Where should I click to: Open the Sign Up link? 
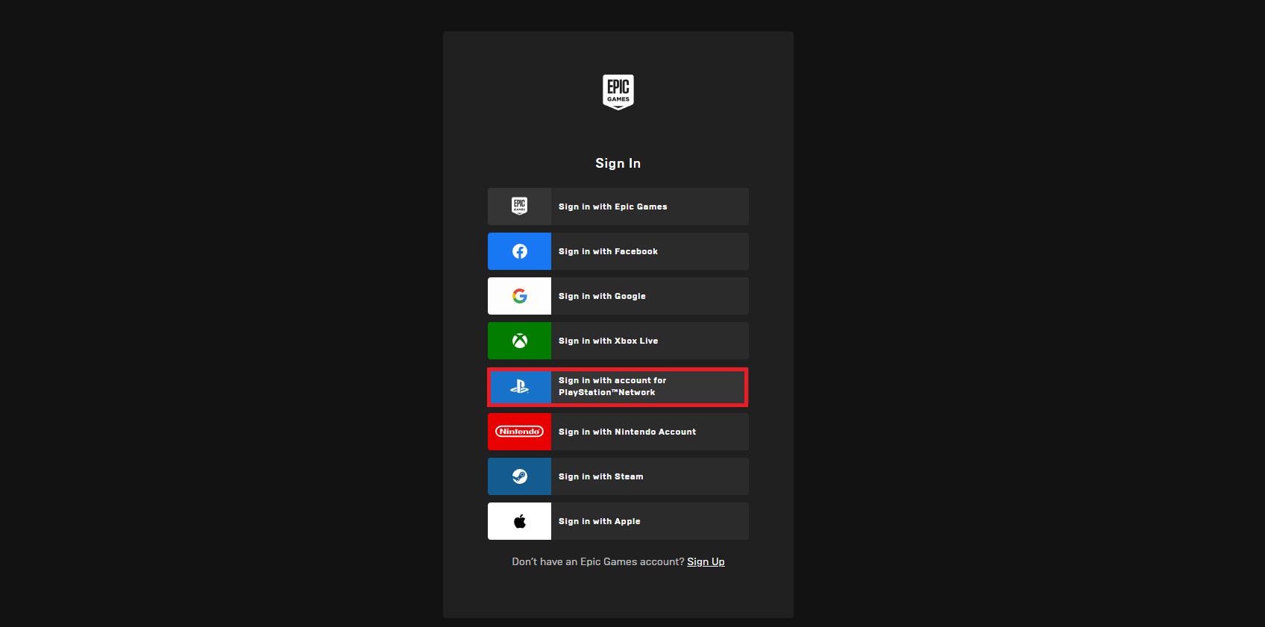point(706,561)
